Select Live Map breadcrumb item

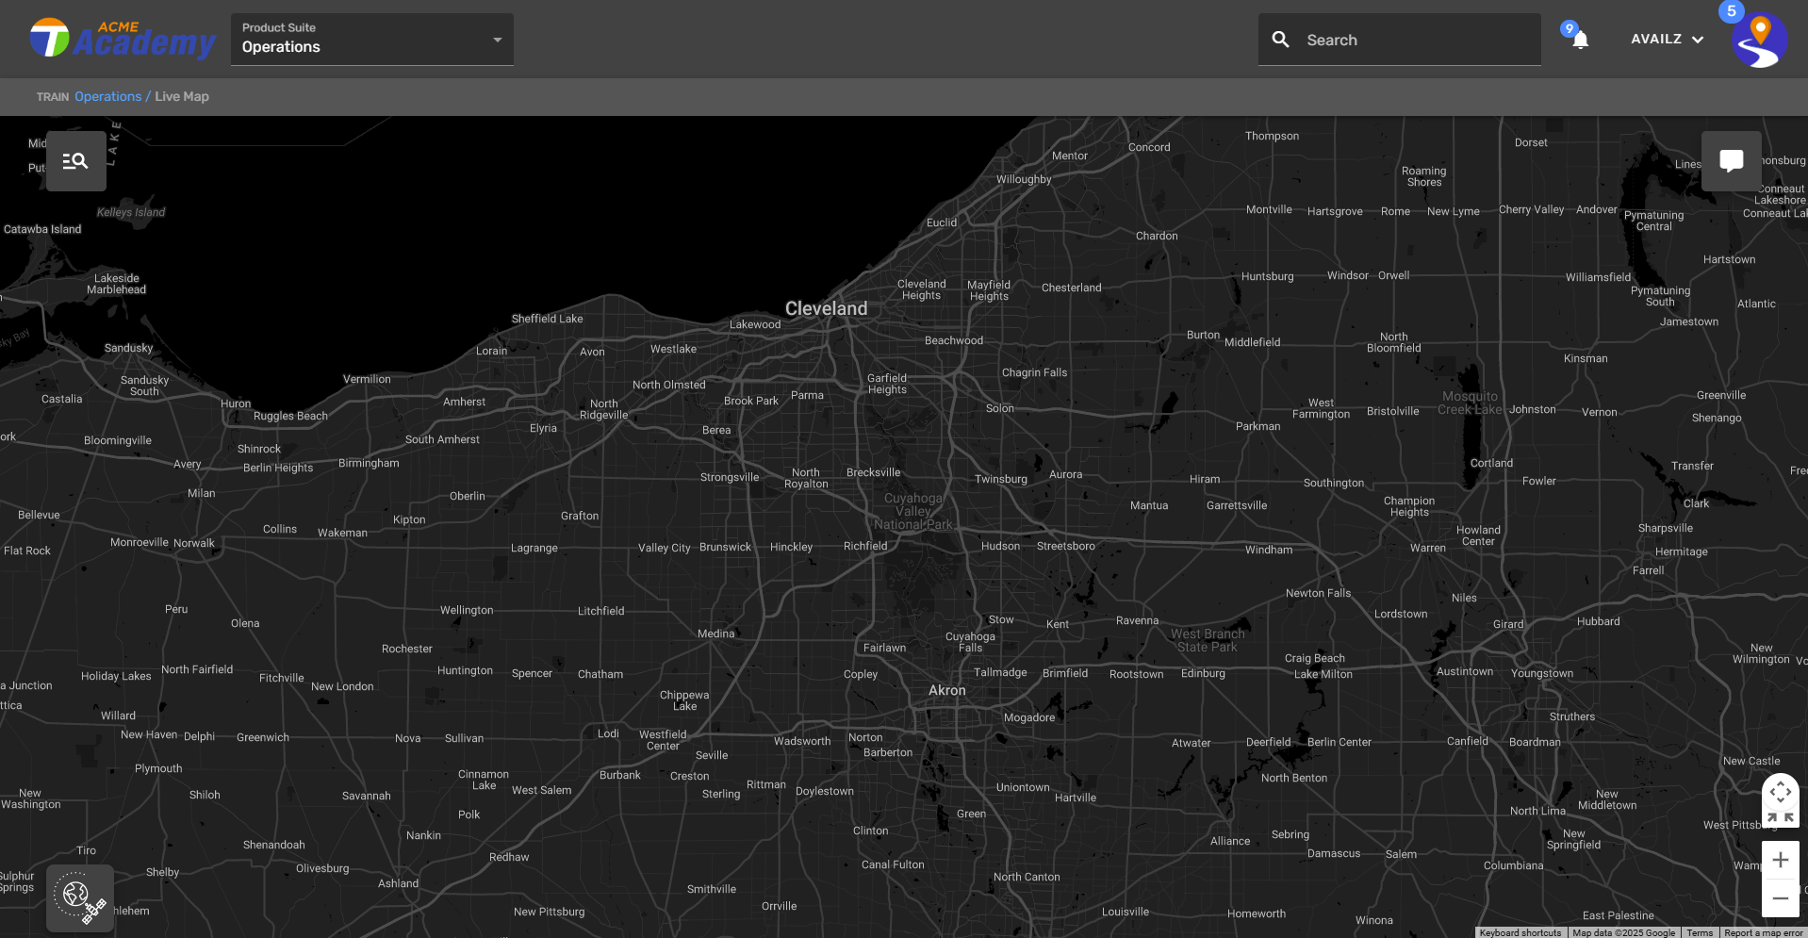[x=182, y=96]
